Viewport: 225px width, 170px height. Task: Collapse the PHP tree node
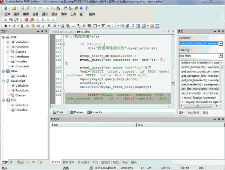pyautogui.click(x=3, y=37)
